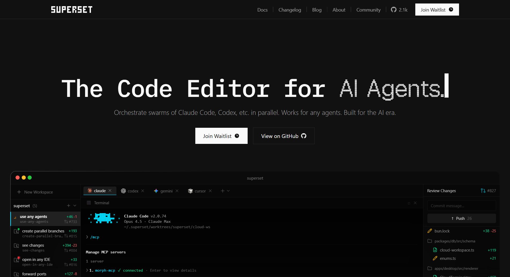Select the 'forward ports' workspace
The image size is (510, 277).
point(46,274)
